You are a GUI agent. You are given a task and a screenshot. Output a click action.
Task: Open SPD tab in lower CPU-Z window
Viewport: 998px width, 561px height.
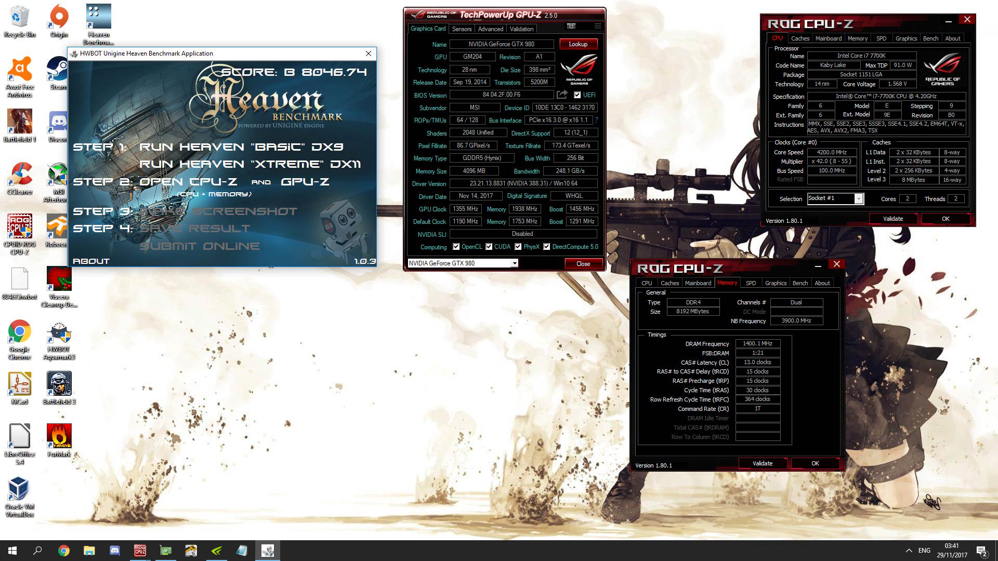(x=751, y=283)
